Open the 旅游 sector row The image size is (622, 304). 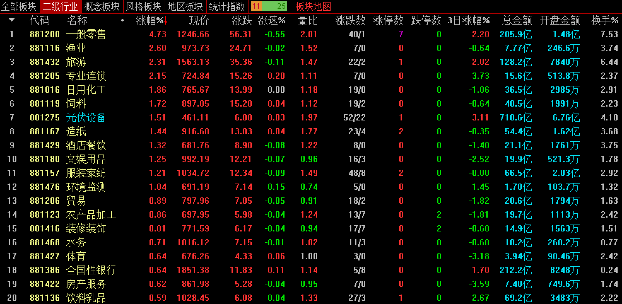coord(311,62)
